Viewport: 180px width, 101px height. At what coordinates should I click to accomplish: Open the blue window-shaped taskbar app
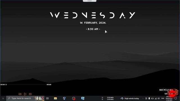83,98
